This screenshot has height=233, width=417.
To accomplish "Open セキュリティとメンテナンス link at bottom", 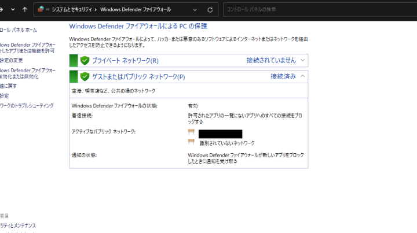I will [17, 225].
